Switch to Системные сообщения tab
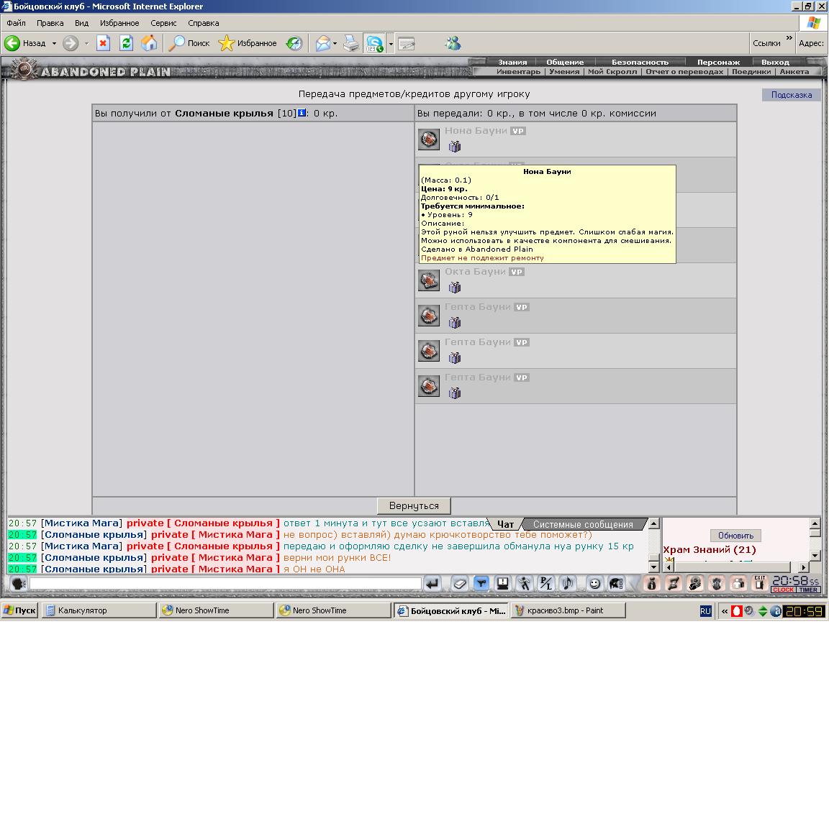Image resolution: width=829 pixels, height=834 pixels. point(583,524)
